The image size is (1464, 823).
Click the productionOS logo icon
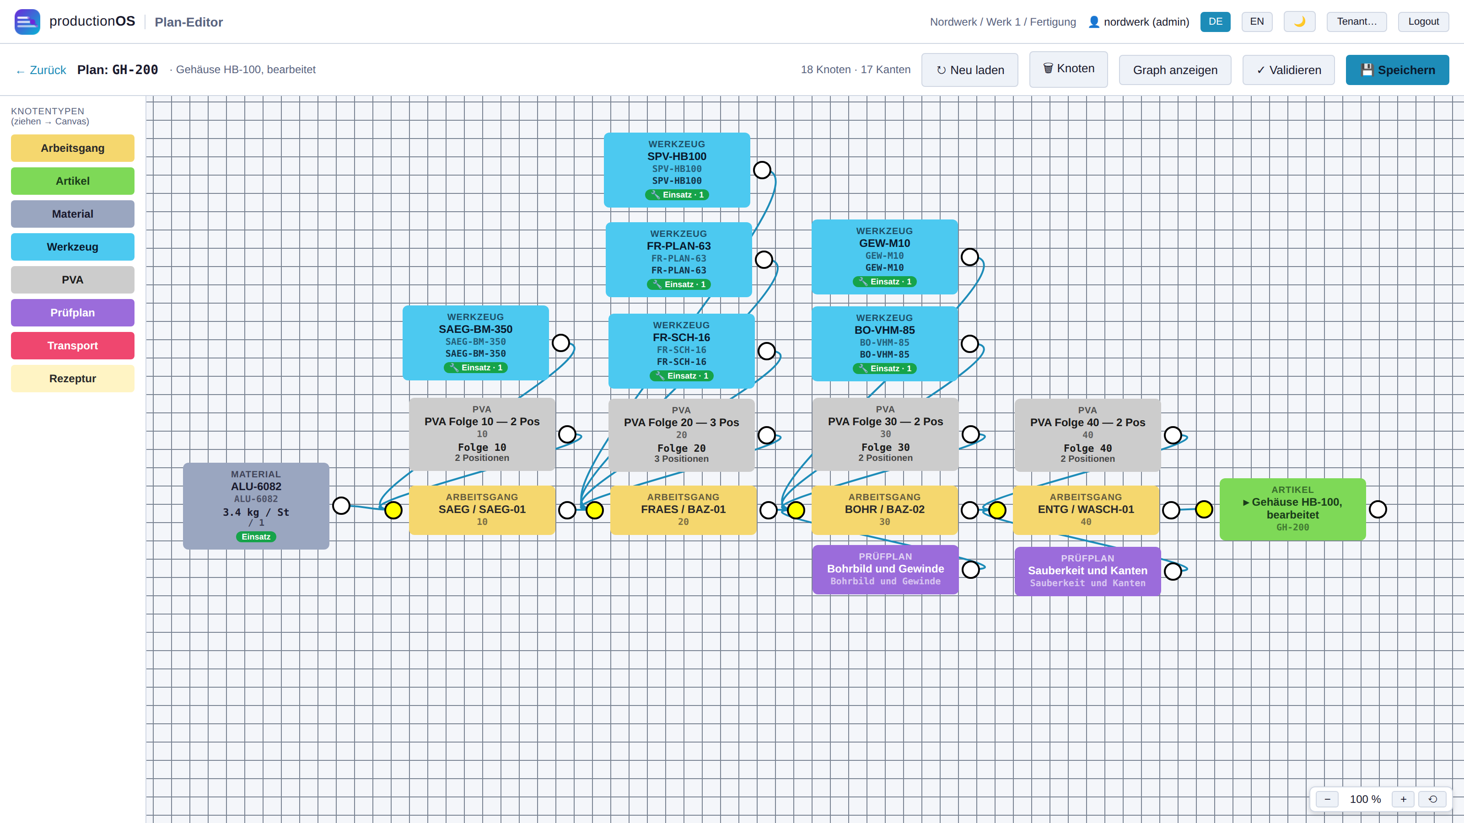click(27, 21)
